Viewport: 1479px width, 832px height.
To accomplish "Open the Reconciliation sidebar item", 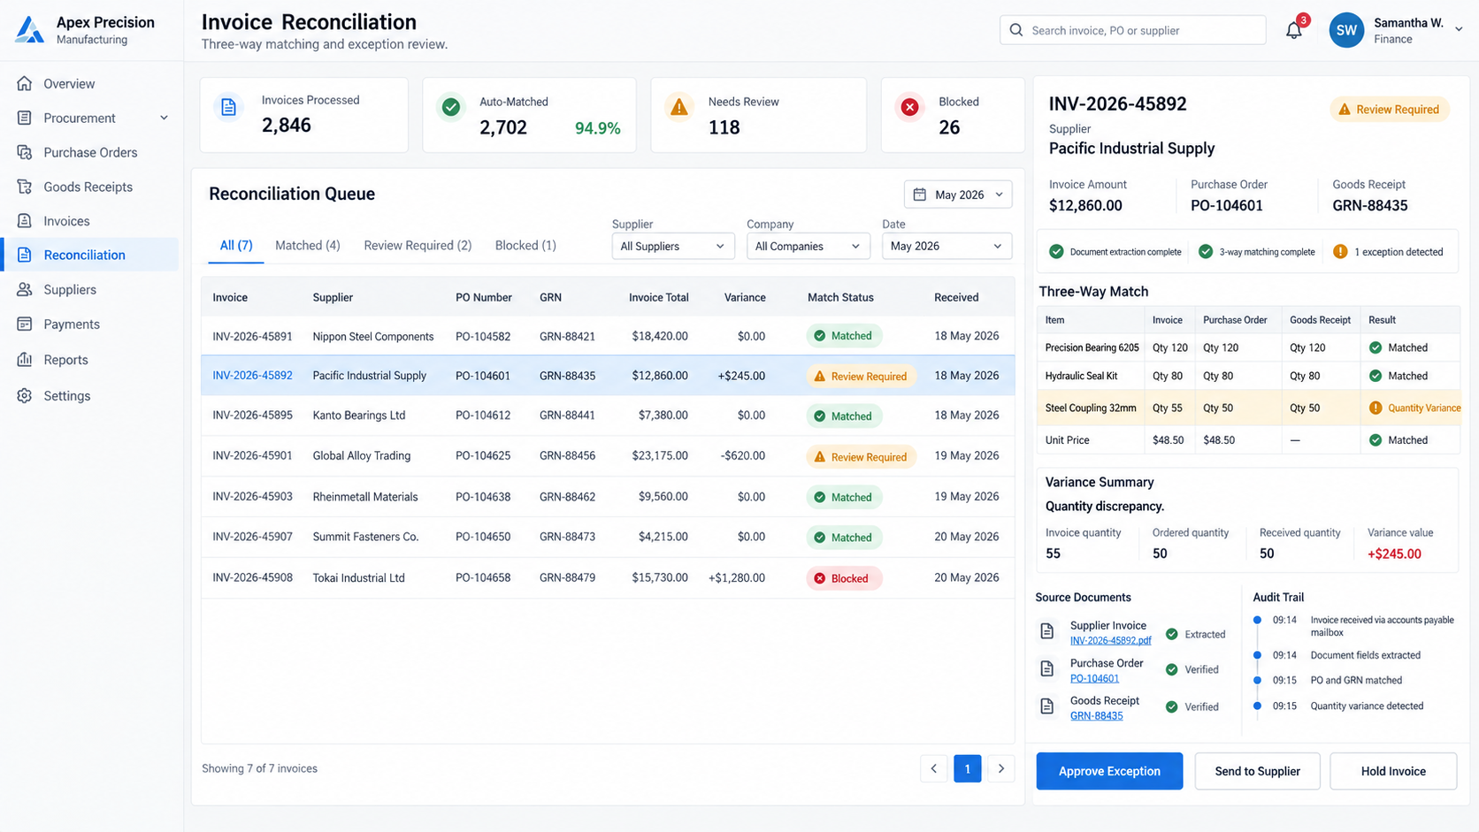I will coord(91,255).
